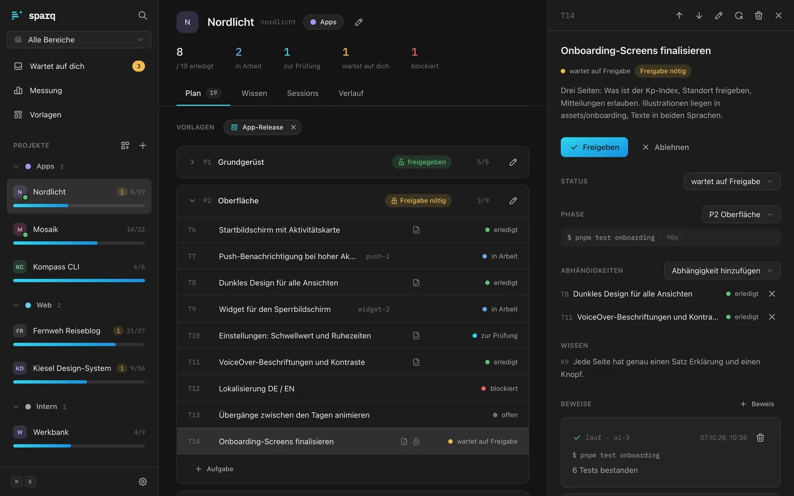Switch to the Wissen tab
The image size is (794, 496).
click(254, 93)
